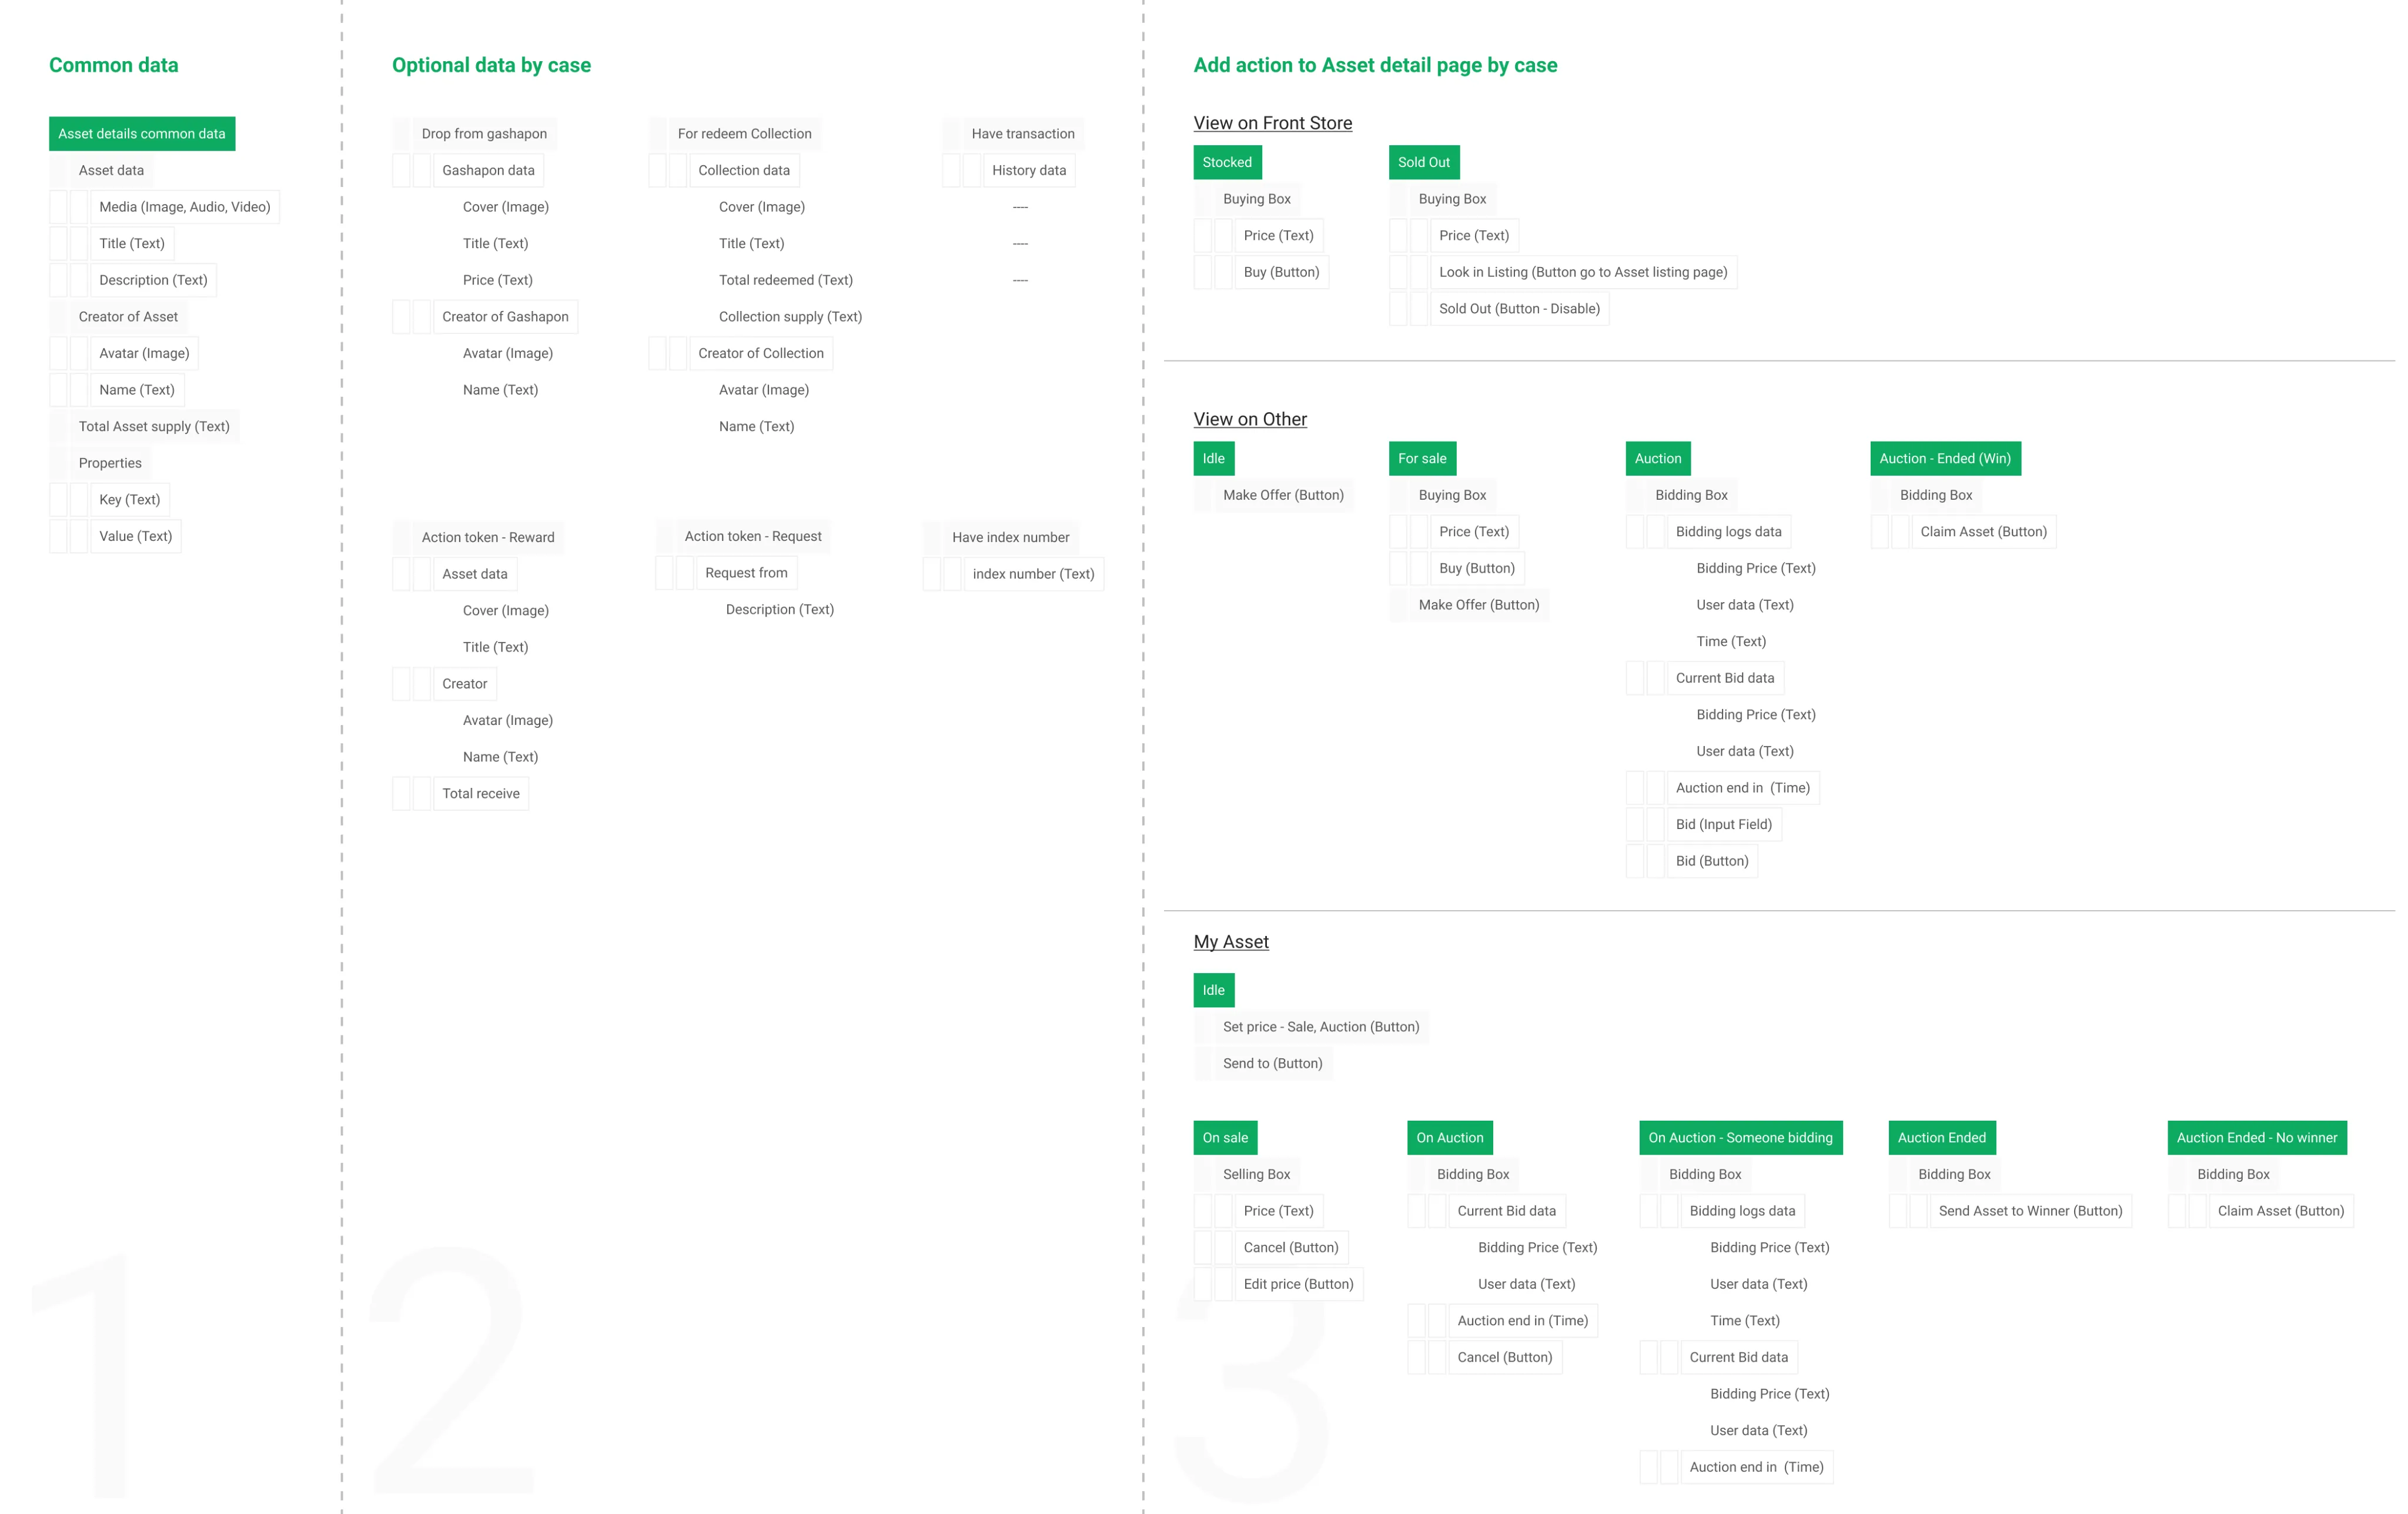Click the 'View on Front Store' heading
Viewport: 2408px width, 1514px height.
point(1272,123)
